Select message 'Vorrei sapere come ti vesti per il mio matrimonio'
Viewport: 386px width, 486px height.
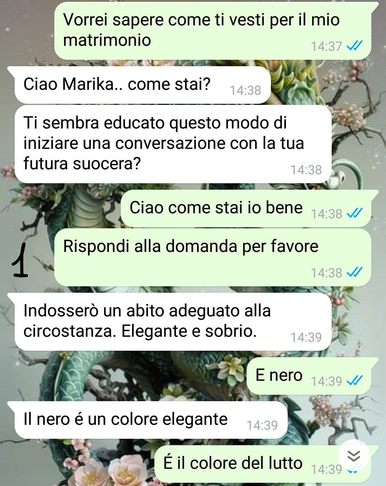[213, 31]
